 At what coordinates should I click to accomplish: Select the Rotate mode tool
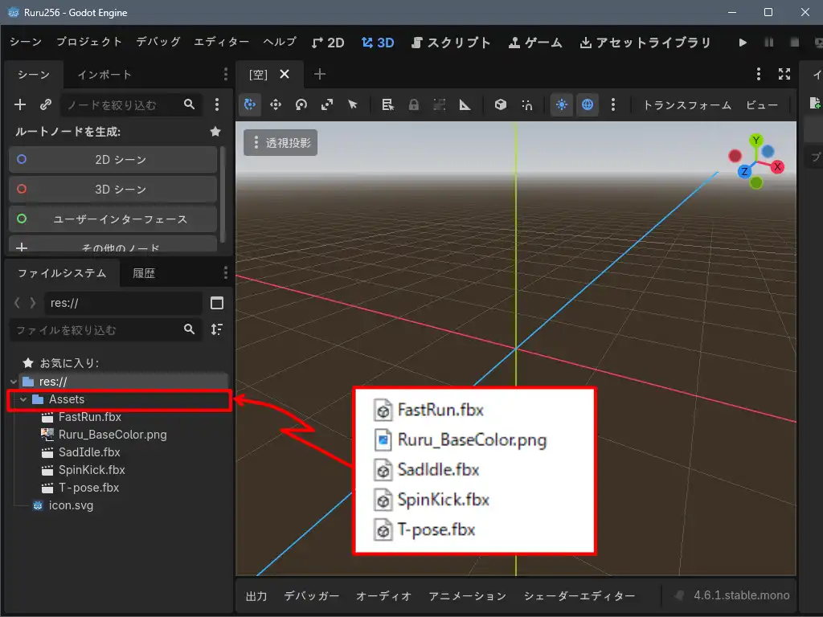pyautogui.click(x=301, y=104)
